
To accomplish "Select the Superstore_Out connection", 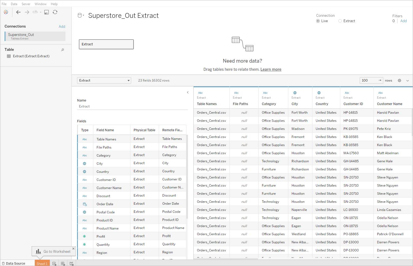I will (35, 36).
